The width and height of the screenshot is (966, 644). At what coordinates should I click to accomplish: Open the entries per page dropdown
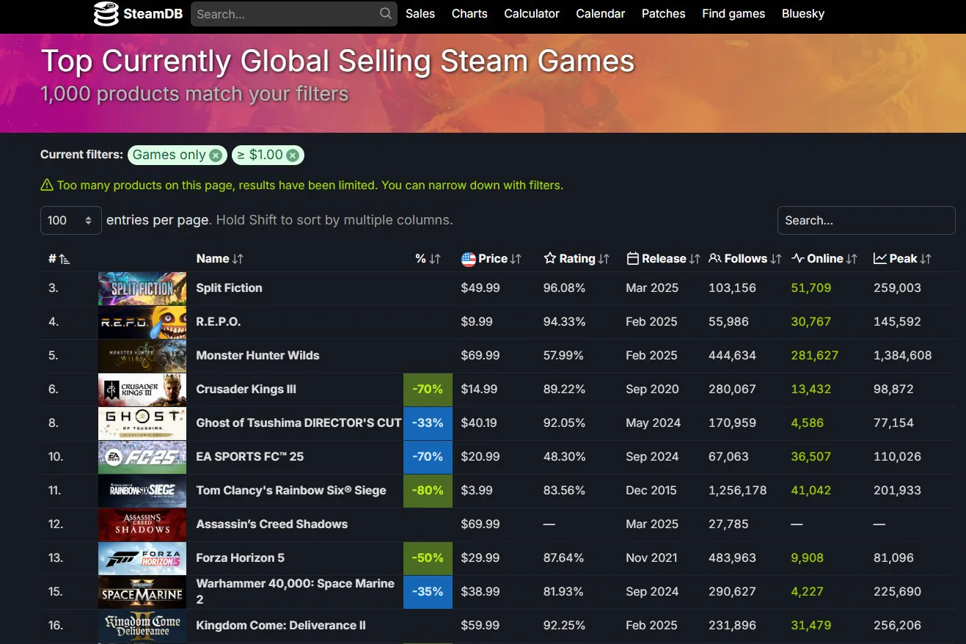71,220
